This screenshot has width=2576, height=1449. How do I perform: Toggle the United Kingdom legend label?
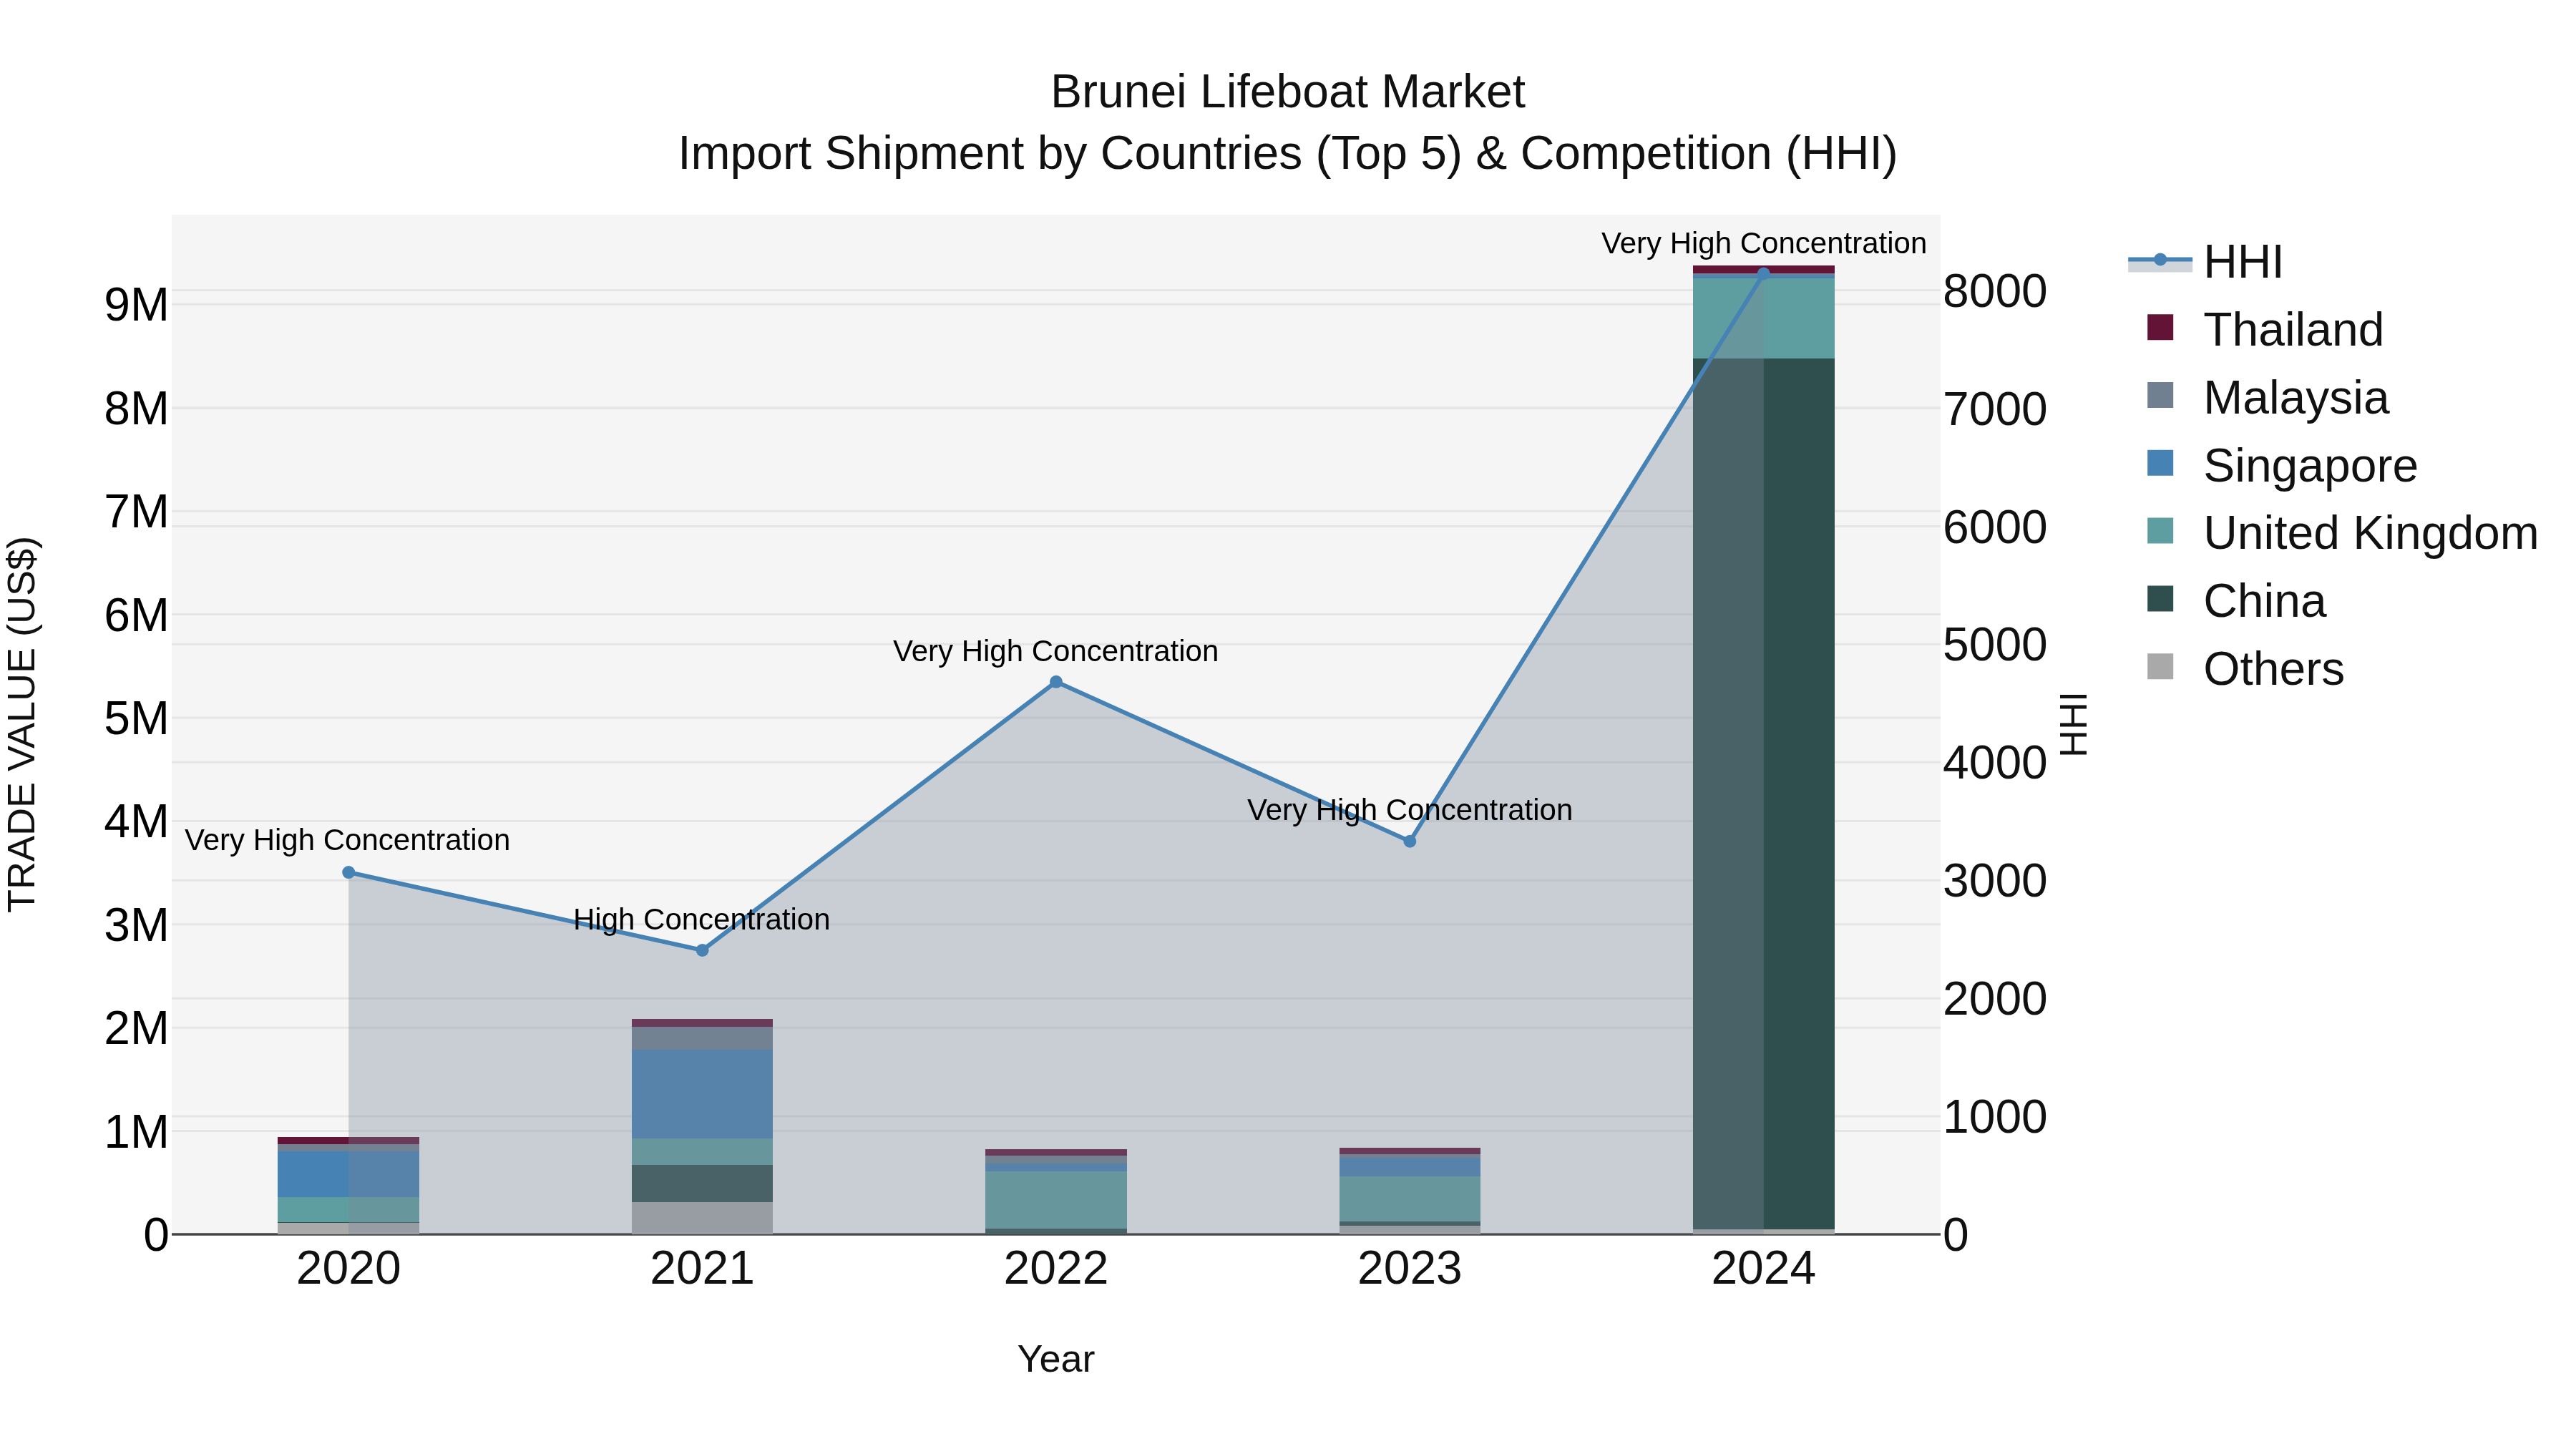[x=2370, y=534]
